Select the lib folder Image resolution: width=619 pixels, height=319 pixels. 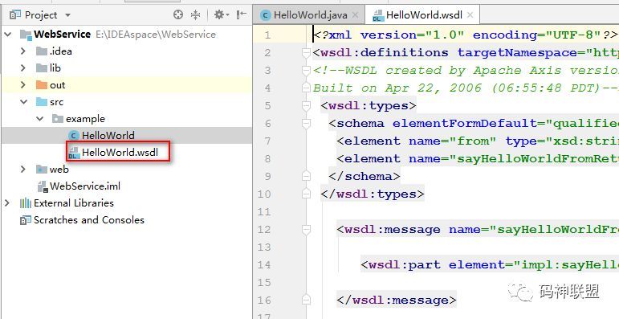[55, 68]
